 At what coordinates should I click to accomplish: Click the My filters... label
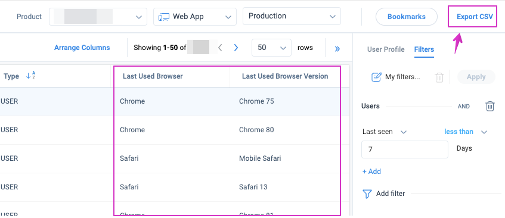tap(402, 77)
